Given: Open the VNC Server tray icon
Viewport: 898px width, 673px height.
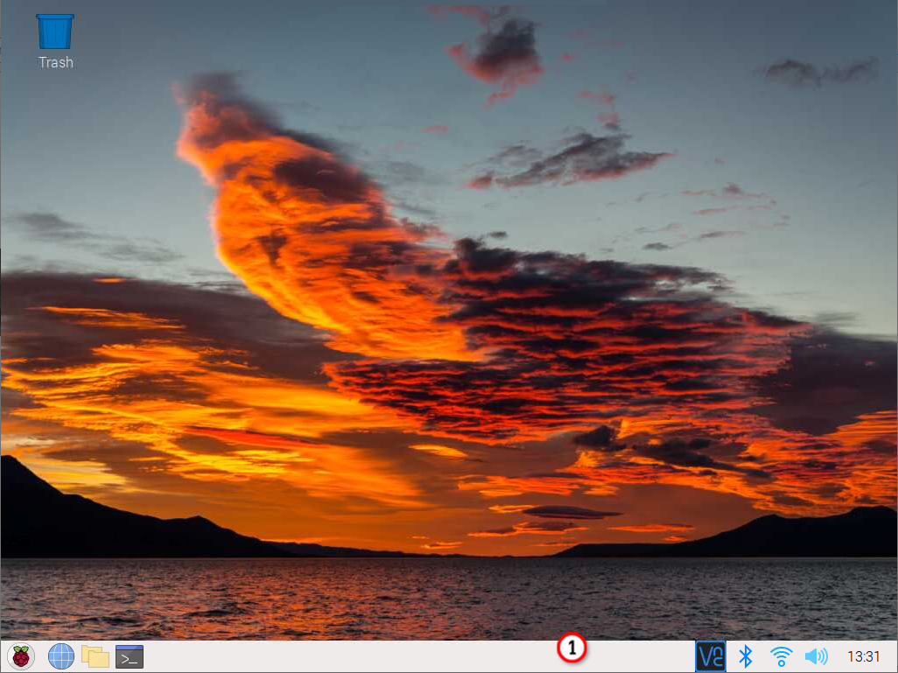Looking at the screenshot, I should pos(710,656).
